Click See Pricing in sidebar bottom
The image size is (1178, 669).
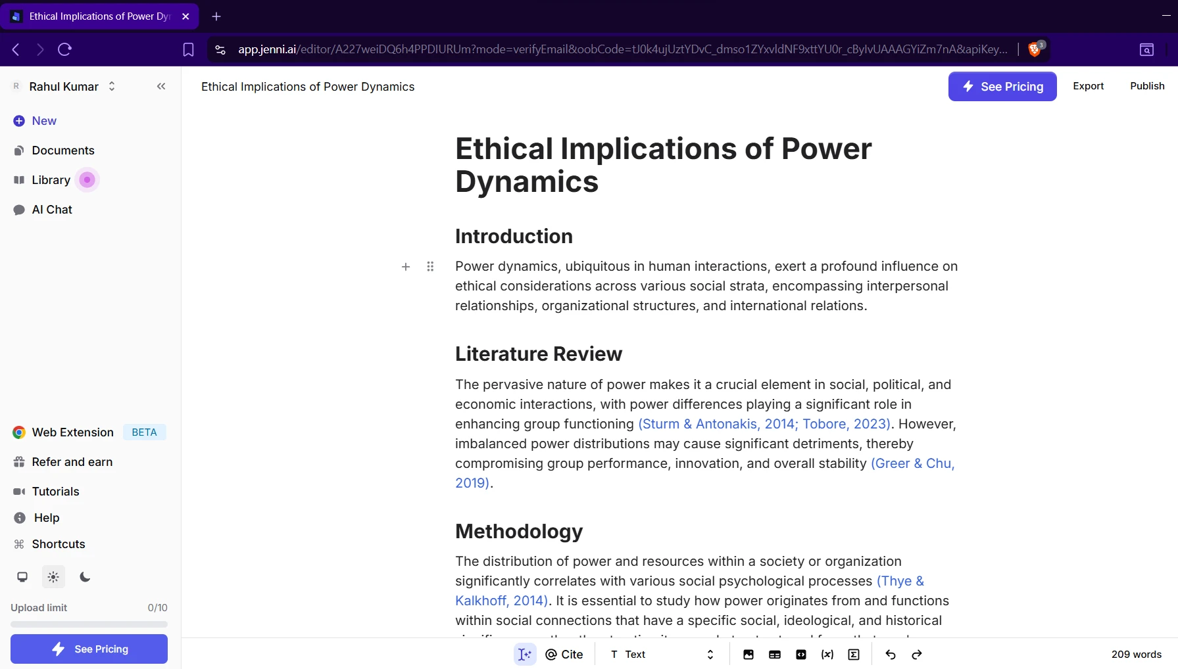click(x=89, y=649)
